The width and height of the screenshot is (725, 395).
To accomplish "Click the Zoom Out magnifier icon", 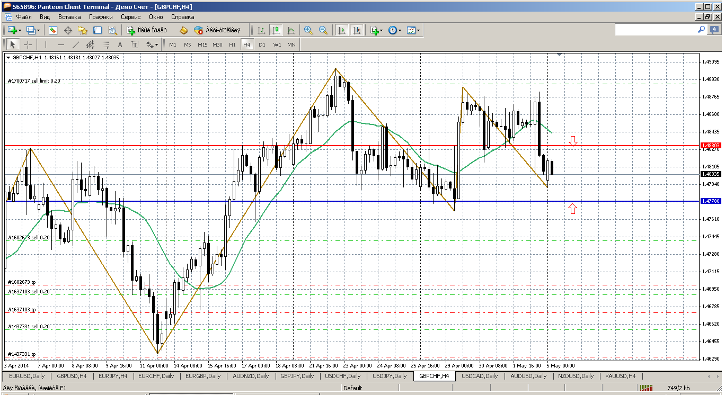I will pyautogui.click(x=323, y=30).
